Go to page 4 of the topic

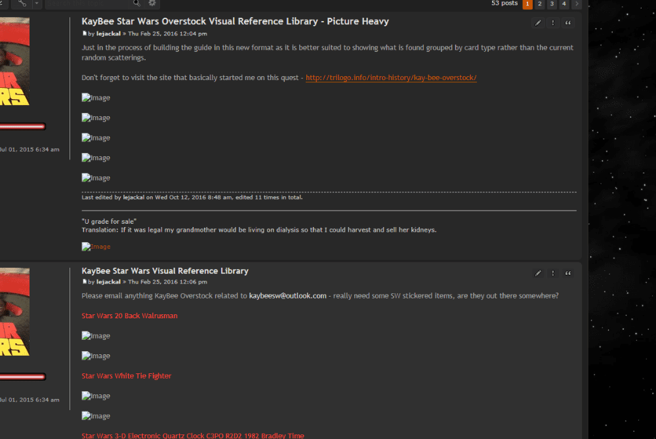pos(564,4)
